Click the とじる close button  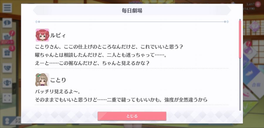[x=132, y=116]
